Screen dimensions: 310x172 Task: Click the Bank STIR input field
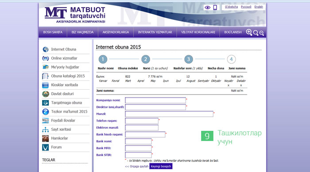pos(138,155)
